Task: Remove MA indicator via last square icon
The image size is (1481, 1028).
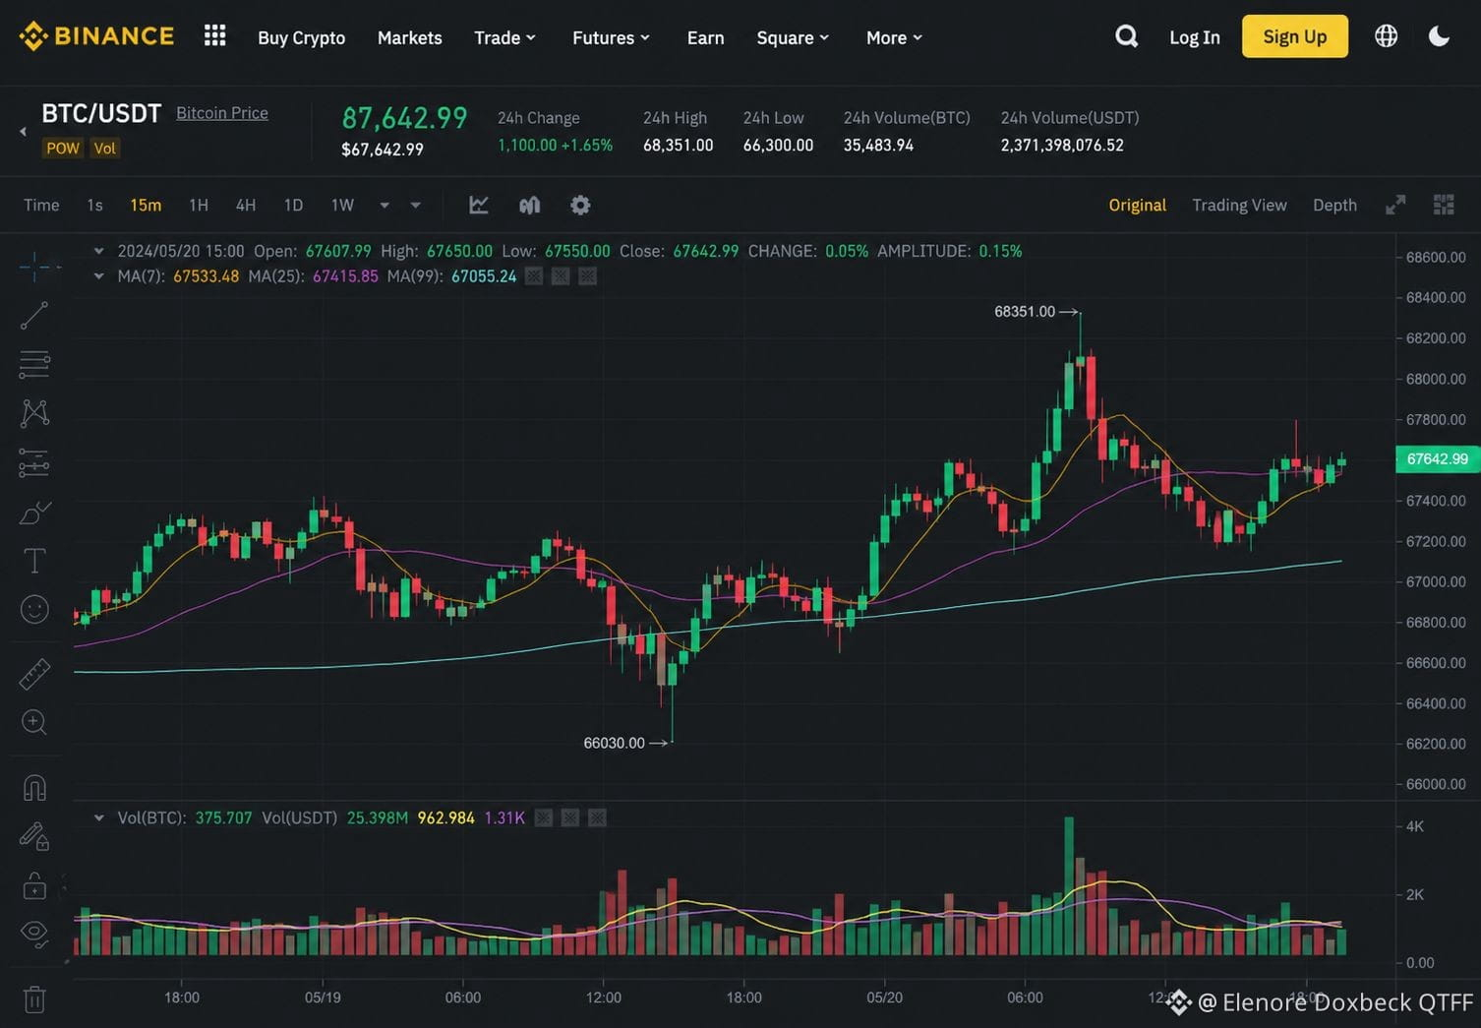Action: [x=587, y=276]
